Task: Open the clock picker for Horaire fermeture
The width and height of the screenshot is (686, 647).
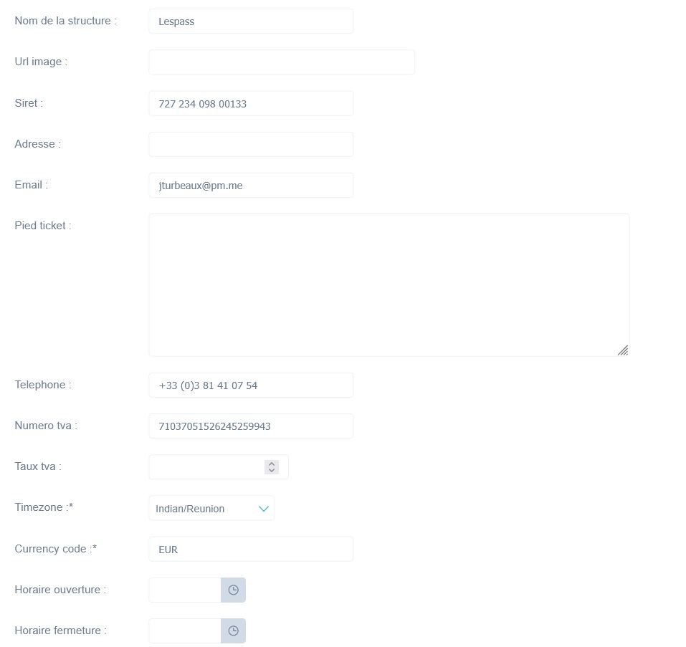Action: 233,631
